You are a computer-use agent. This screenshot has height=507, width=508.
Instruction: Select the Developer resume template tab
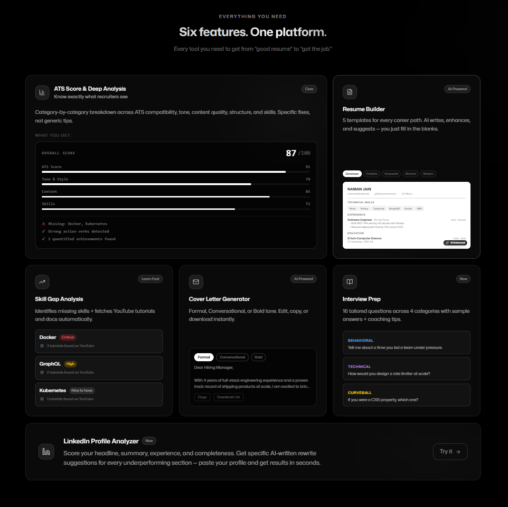click(352, 174)
